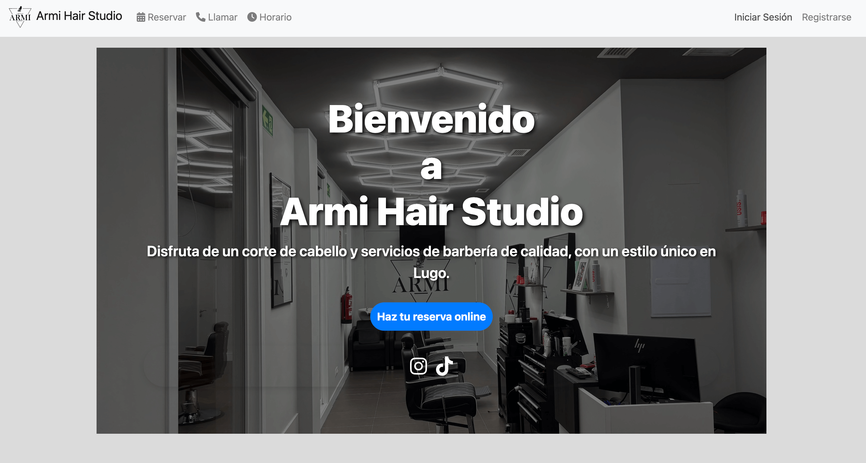866x463 pixels.
Task: Open the Reservar navigation link
Action: tap(166, 17)
